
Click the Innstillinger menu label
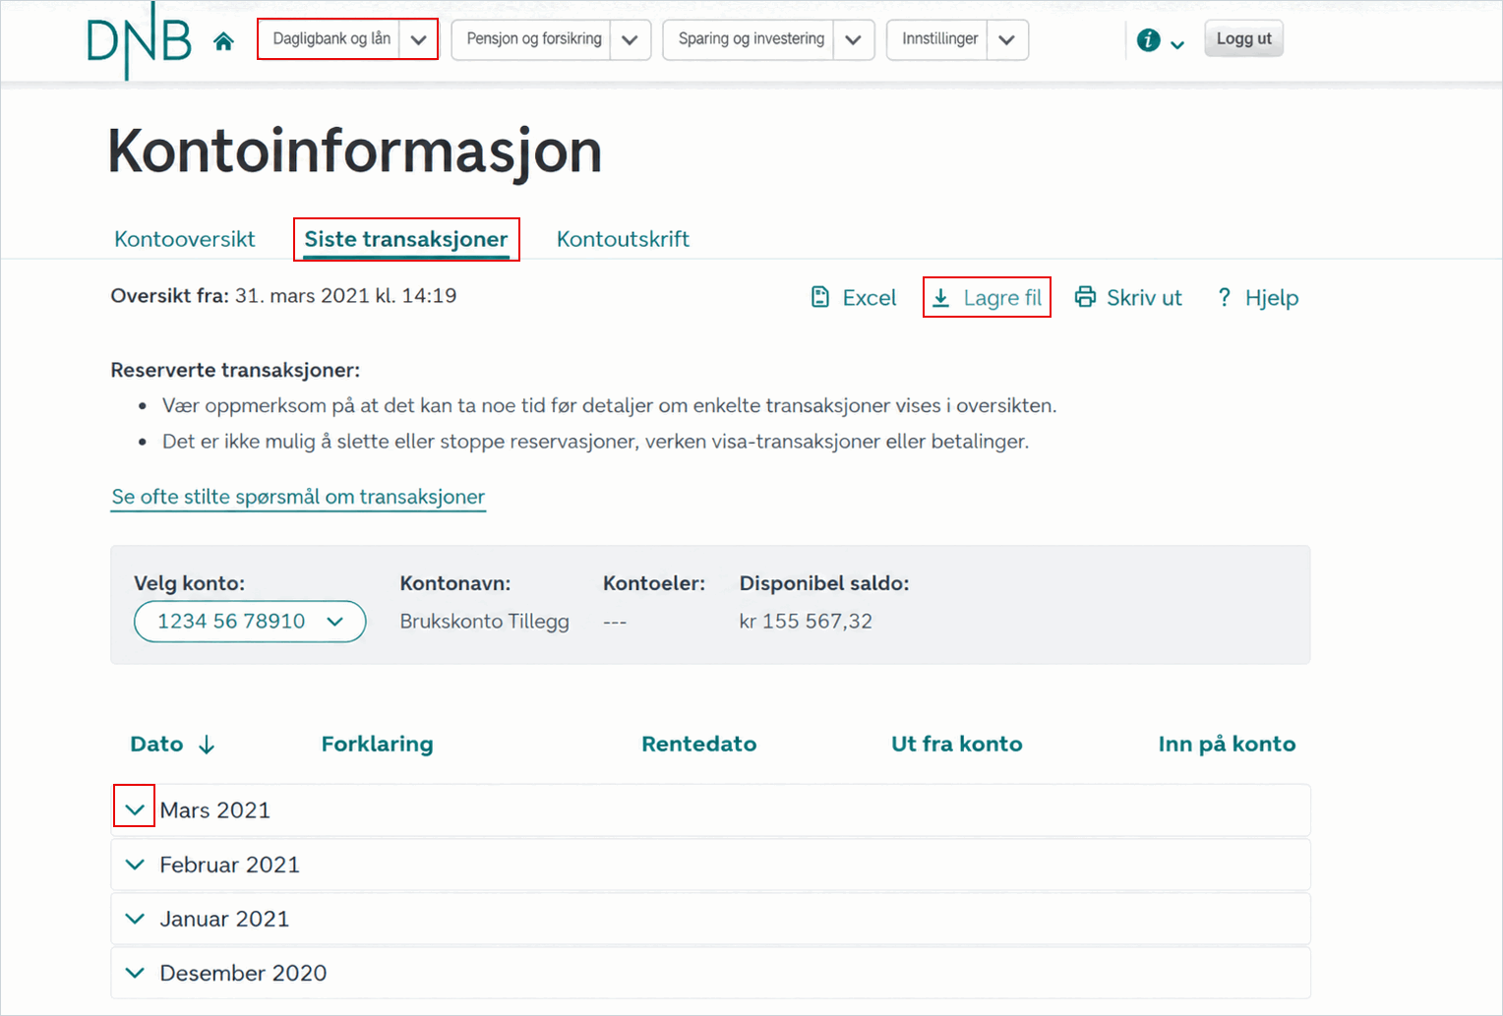point(940,39)
